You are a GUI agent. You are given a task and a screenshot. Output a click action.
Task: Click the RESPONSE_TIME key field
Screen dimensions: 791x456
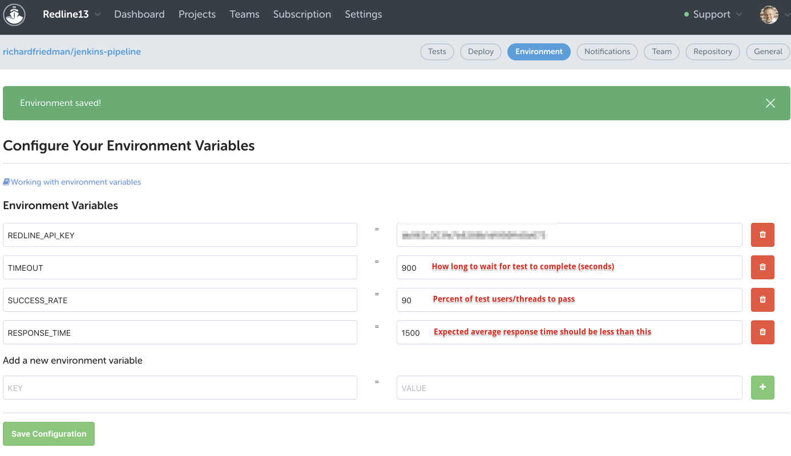pyautogui.click(x=180, y=332)
